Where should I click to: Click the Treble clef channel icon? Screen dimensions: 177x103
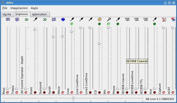point(17,19)
